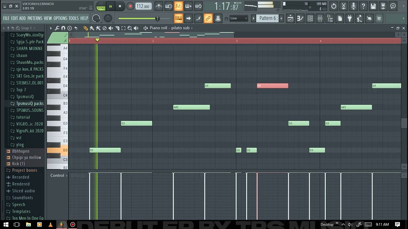Stop playback with the stop button
Screen dimensions: 408x229
tap(120, 6)
